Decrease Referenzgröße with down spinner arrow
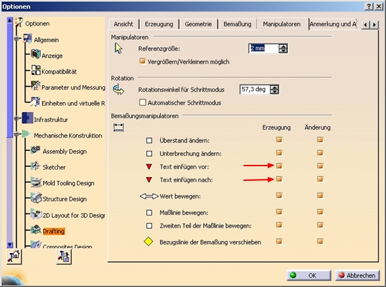Image resolution: width=386 pixels, height=287 pixels. (x=283, y=50)
